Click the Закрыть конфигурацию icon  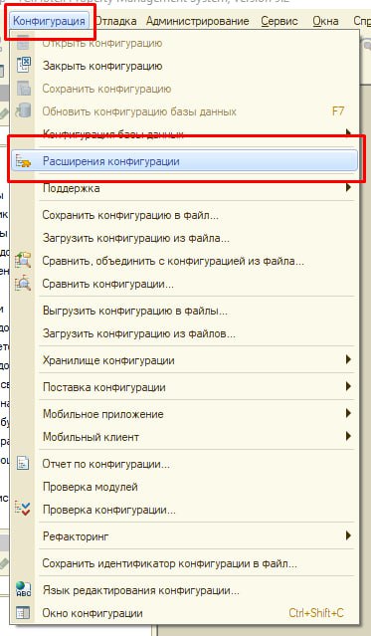pos(24,66)
